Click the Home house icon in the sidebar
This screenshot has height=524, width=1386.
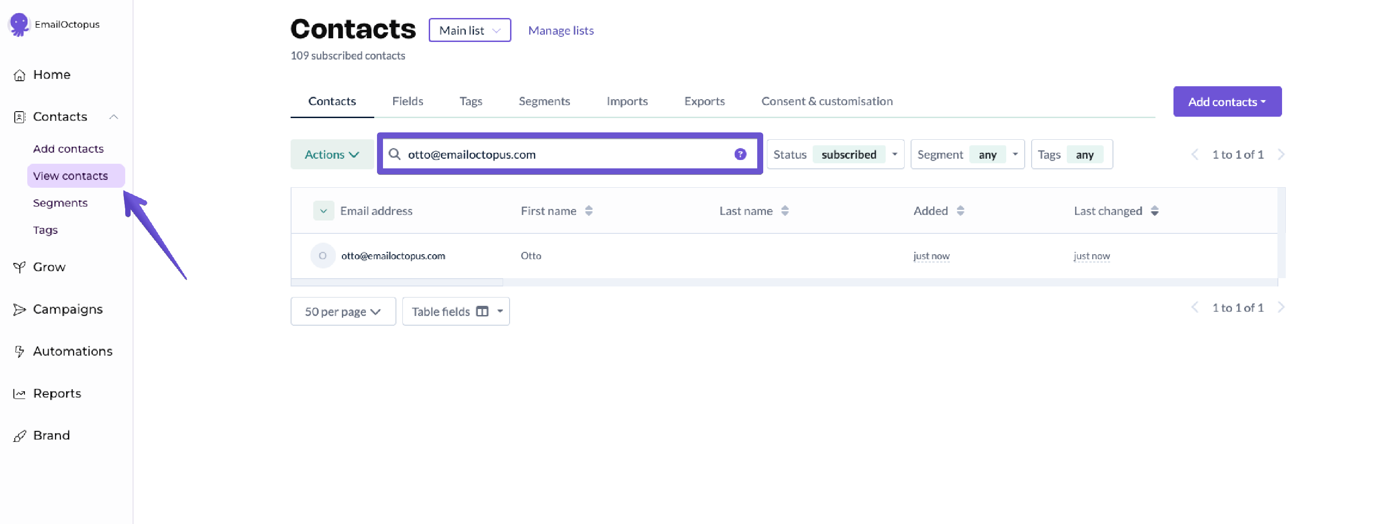(19, 75)
